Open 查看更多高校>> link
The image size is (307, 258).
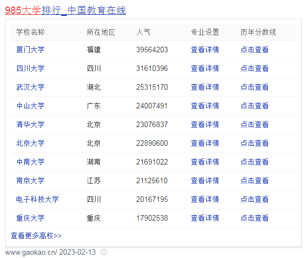click(36, 235)
